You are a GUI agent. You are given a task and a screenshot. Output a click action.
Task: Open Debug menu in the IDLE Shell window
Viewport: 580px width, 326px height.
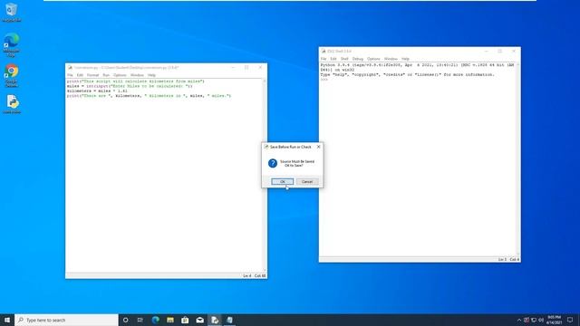coord(358,59)
